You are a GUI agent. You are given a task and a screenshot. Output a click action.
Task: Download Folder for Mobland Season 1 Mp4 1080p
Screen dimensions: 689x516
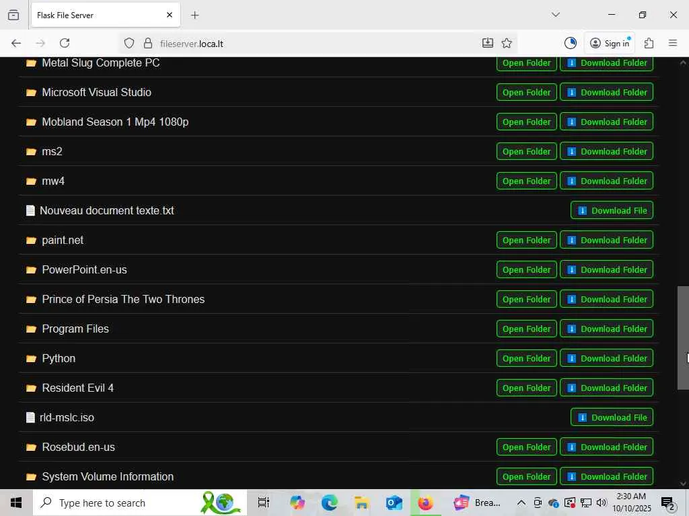click(606, 122)
